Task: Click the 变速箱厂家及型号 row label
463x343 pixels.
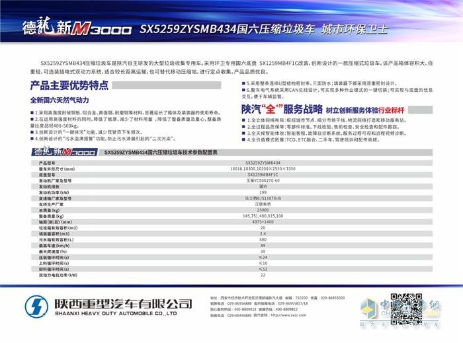Action: (55, 198)
